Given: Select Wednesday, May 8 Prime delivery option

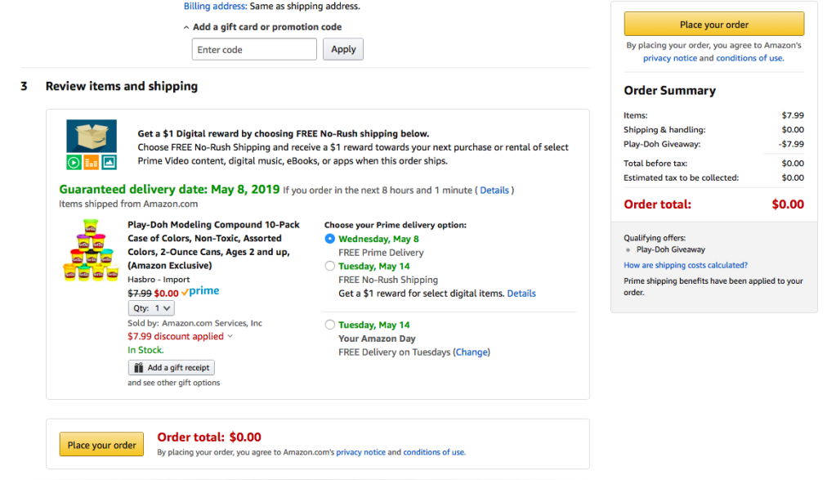Looking at the screenshot, I should pyautogui.click(x=330, y=239).
